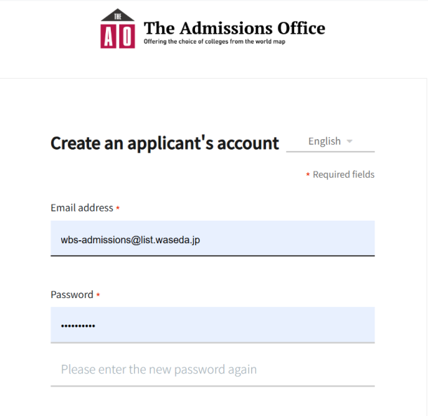Image resolution: width=428 pixels, height=416 pixels.
Task: Focus the re-enter new password field
Action: [213, 370]
